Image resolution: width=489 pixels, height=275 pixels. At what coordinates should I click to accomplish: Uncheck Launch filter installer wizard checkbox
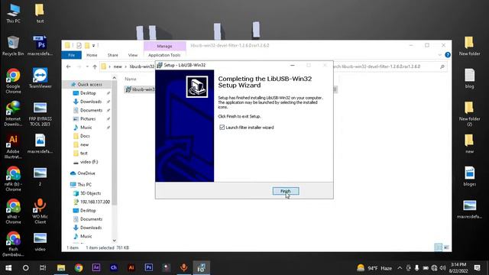222,128
